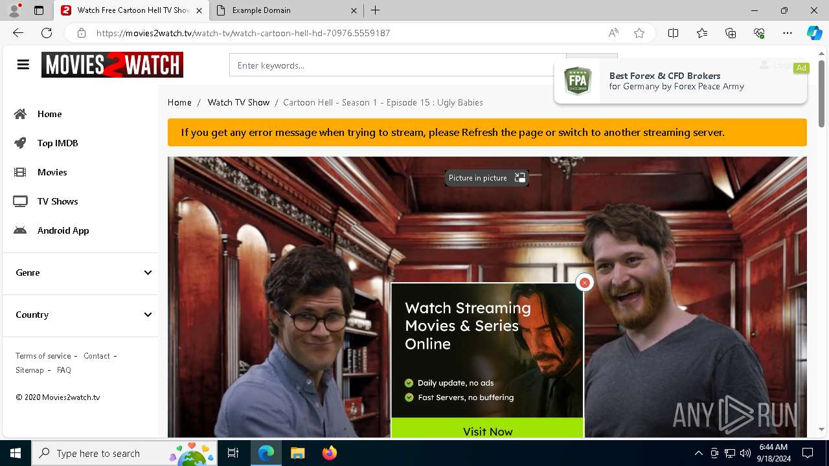Viewport: 829px width, 466px height.
Task: Click the yellow refresh notice banner
Action: (x=487, y=133)
